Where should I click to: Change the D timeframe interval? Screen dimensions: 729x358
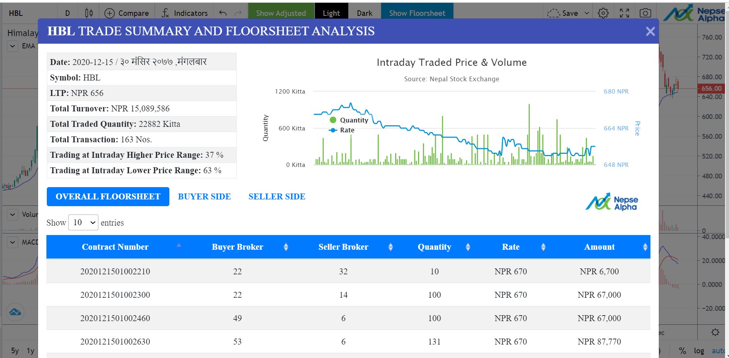point(67,13)
